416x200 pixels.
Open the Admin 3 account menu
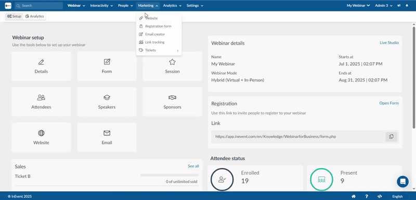click(x=384, y=6)
